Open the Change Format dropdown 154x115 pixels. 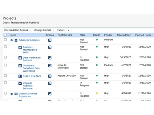click(44, 30)
